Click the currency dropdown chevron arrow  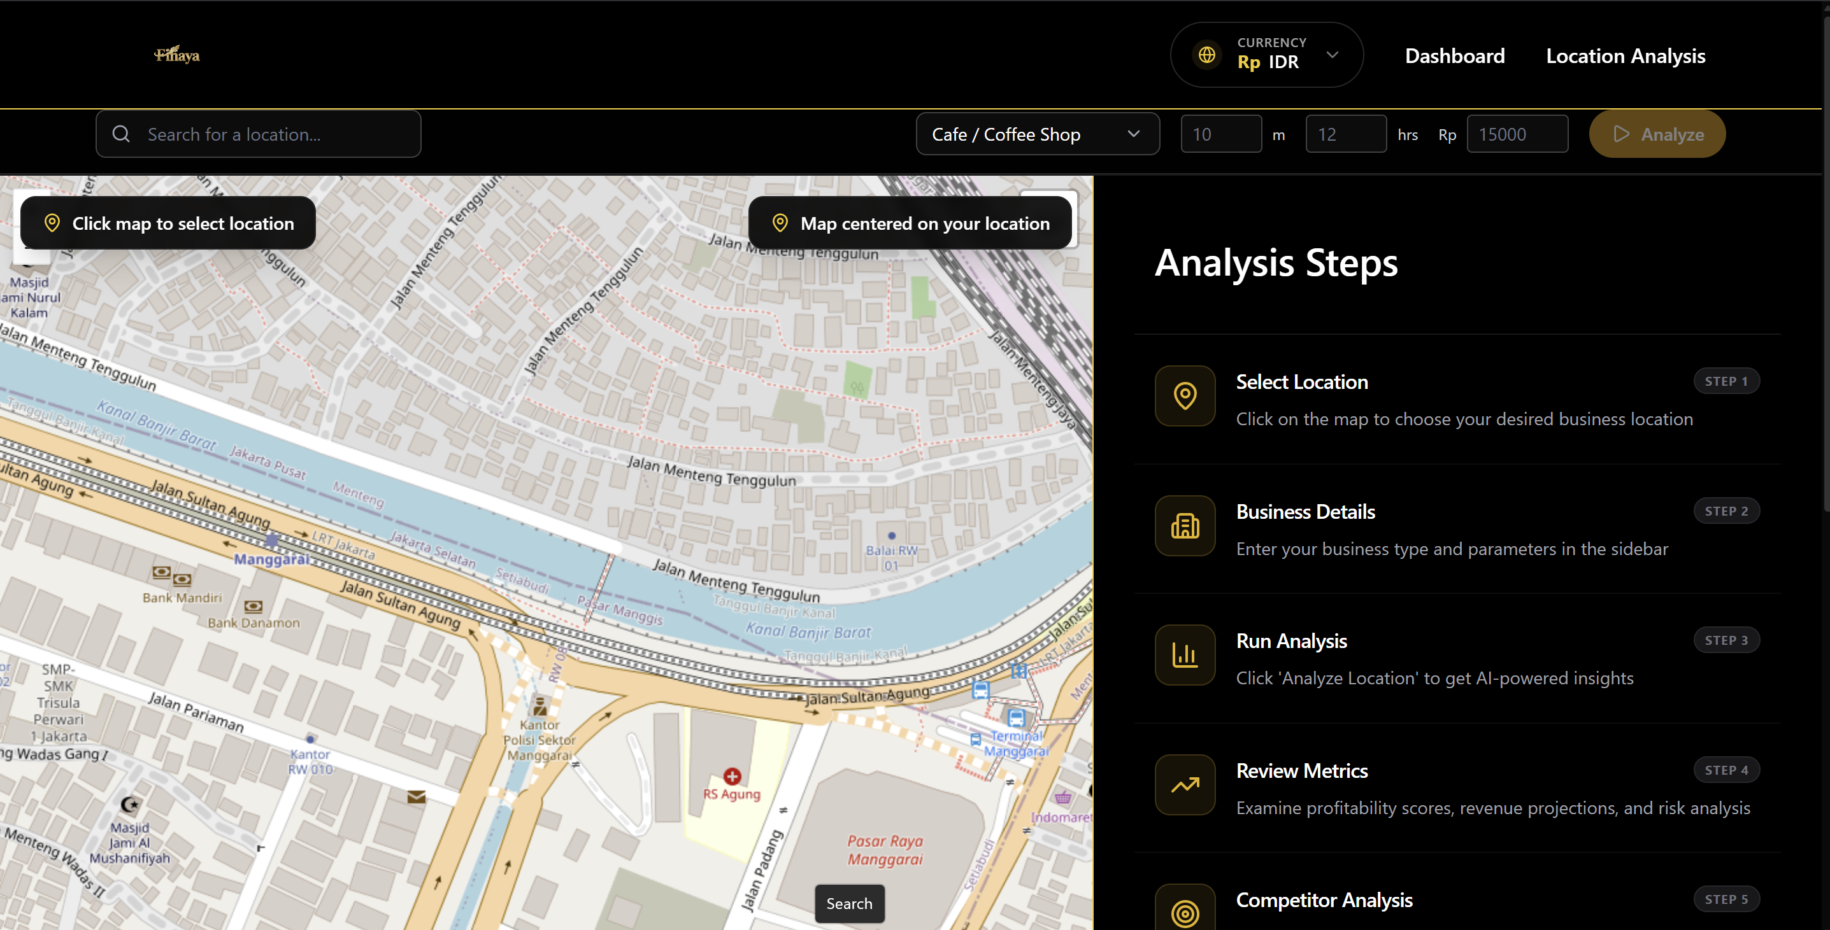coord(1332,55)
